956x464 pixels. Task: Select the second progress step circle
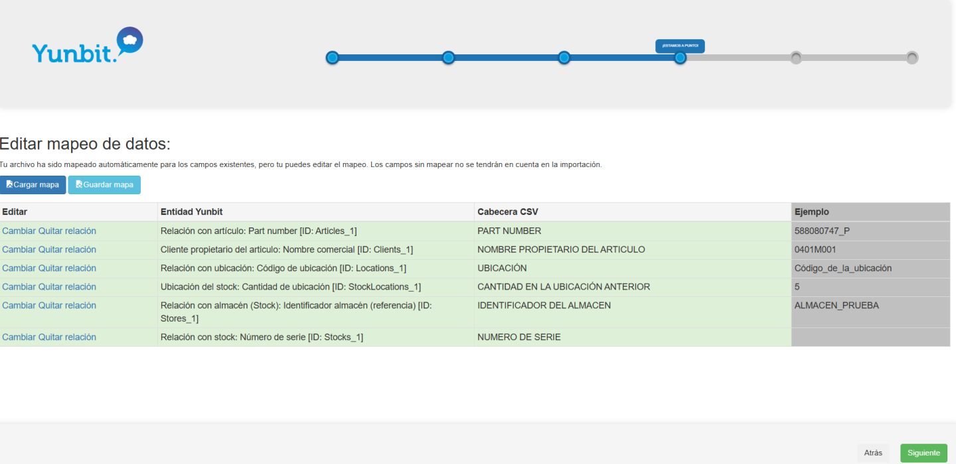pos(449,58)
